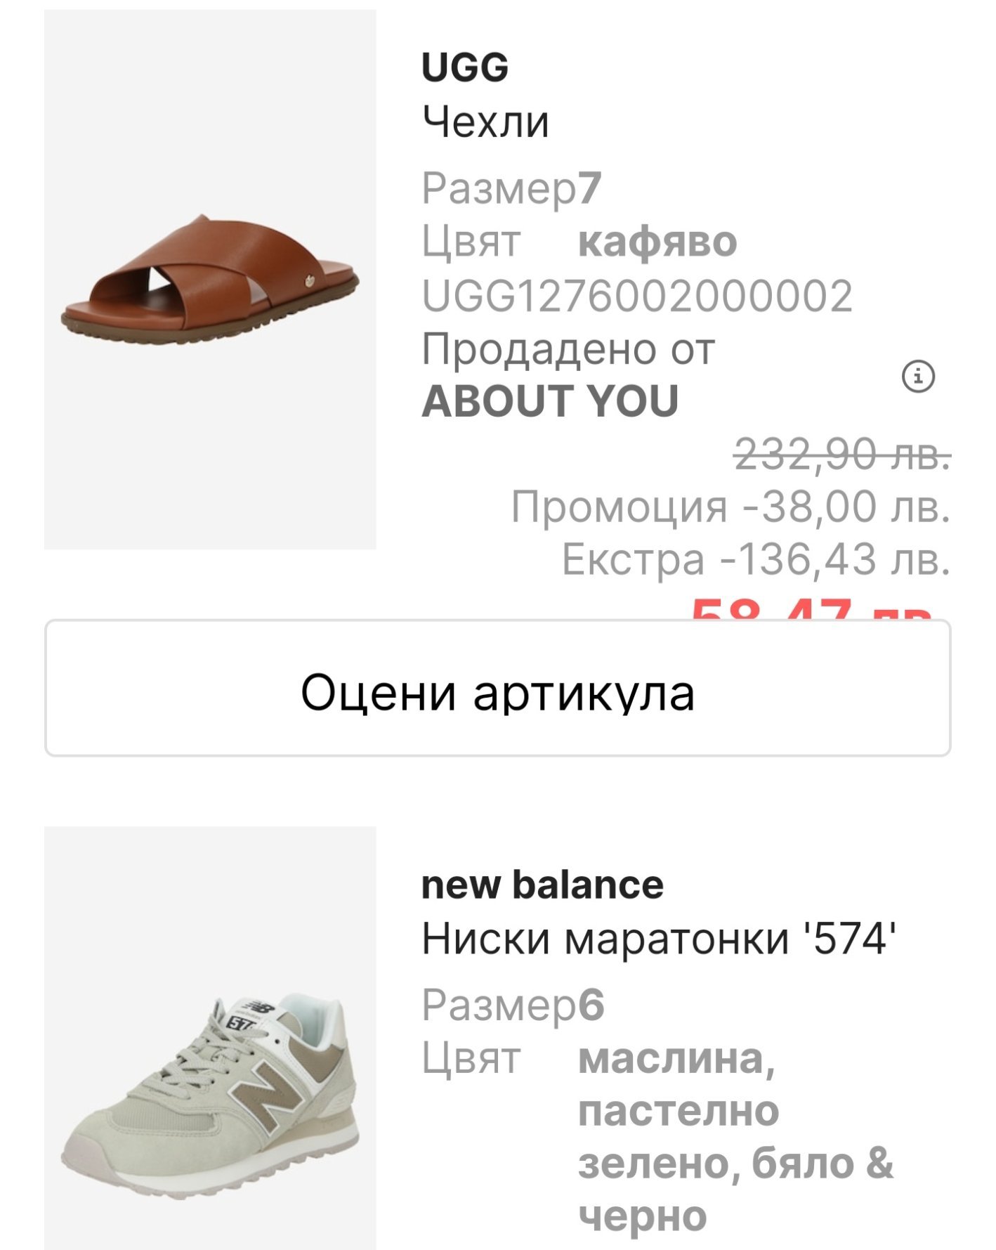The width and height of the screenshot is (996, 1250).
Task: Click the "Продадено от" label
Action: (568, 349)
